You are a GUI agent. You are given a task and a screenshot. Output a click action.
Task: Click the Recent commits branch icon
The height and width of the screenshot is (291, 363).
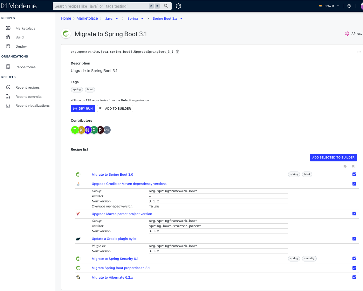(8, 97)
